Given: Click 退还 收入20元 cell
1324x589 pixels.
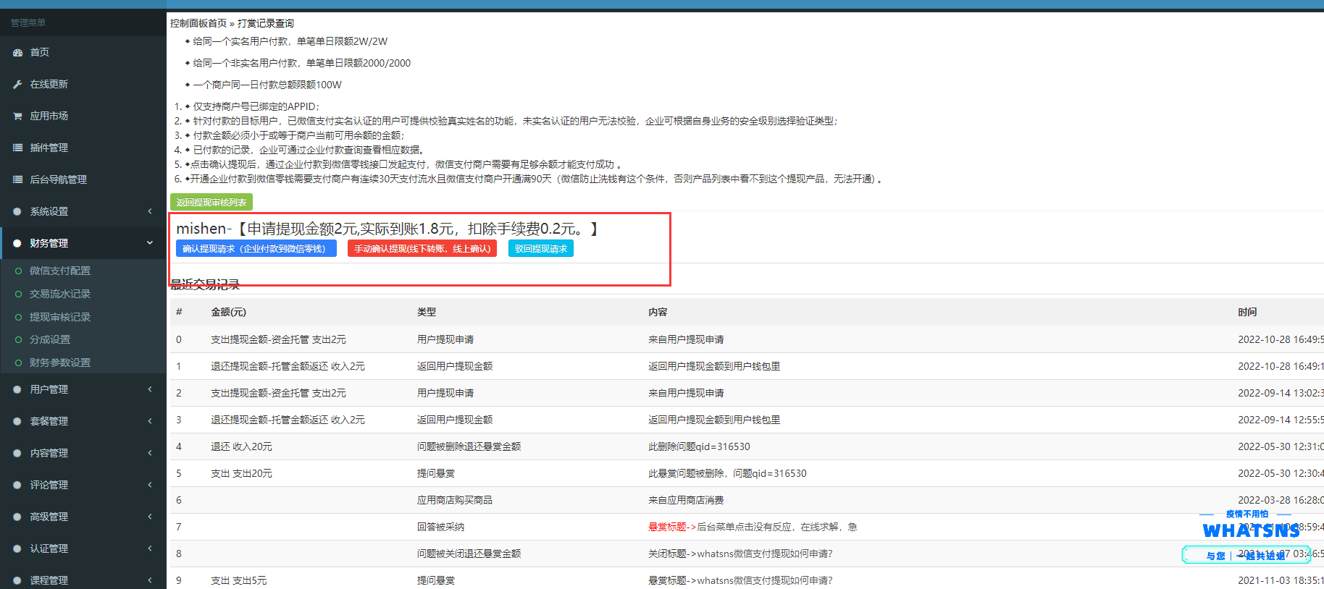Looking at the screenshot, I should pyautogui.click(x=241, y=446).
